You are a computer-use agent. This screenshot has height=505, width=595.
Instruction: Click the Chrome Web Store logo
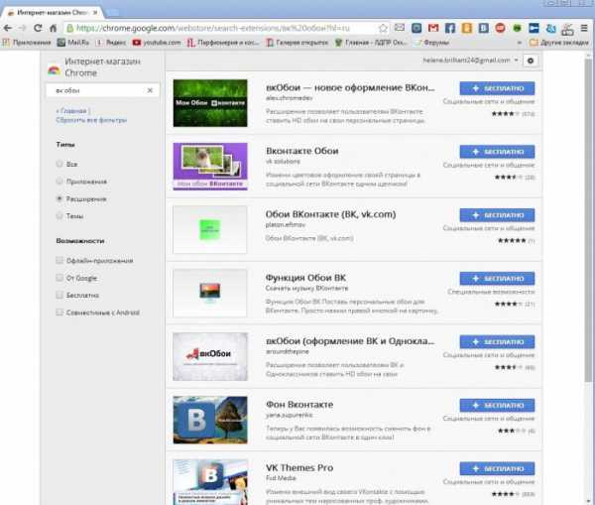click(54, 69)
